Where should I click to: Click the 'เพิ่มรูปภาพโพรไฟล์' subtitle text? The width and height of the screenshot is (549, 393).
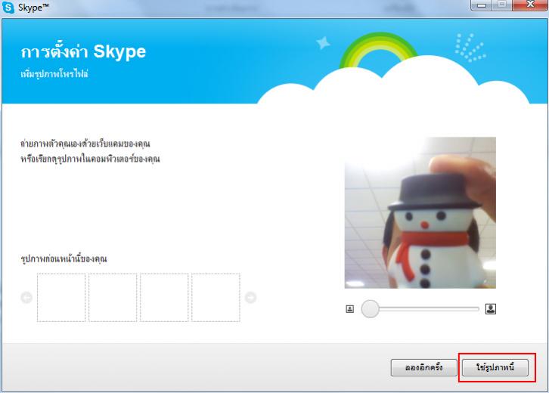54,74
